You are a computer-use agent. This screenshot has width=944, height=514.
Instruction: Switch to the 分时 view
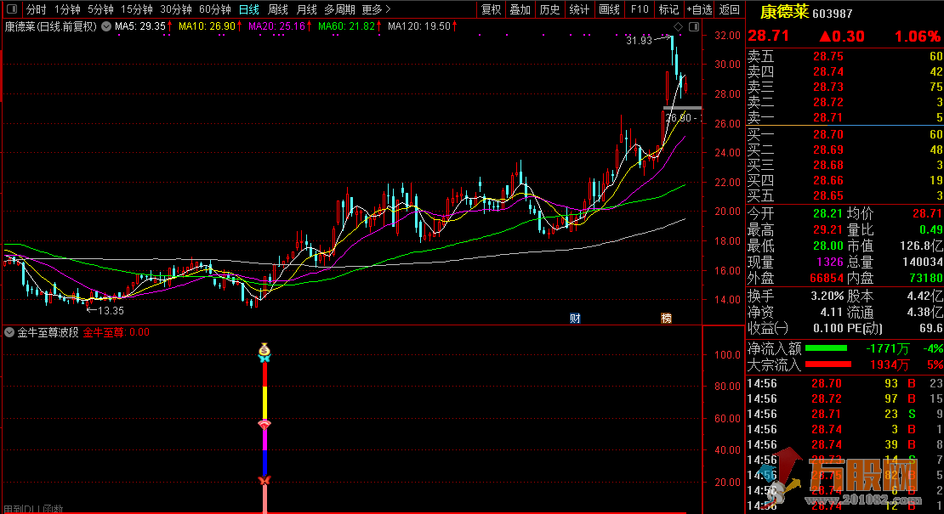click(x=36, y=9)
